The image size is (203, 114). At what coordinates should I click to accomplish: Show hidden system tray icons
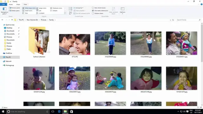178,111
